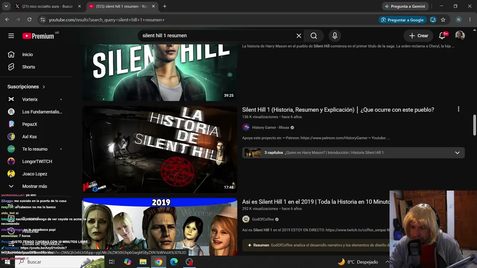The image size is (477, 268).
Task: Click the Chrome address bar URL
Action: pos(107,20)
